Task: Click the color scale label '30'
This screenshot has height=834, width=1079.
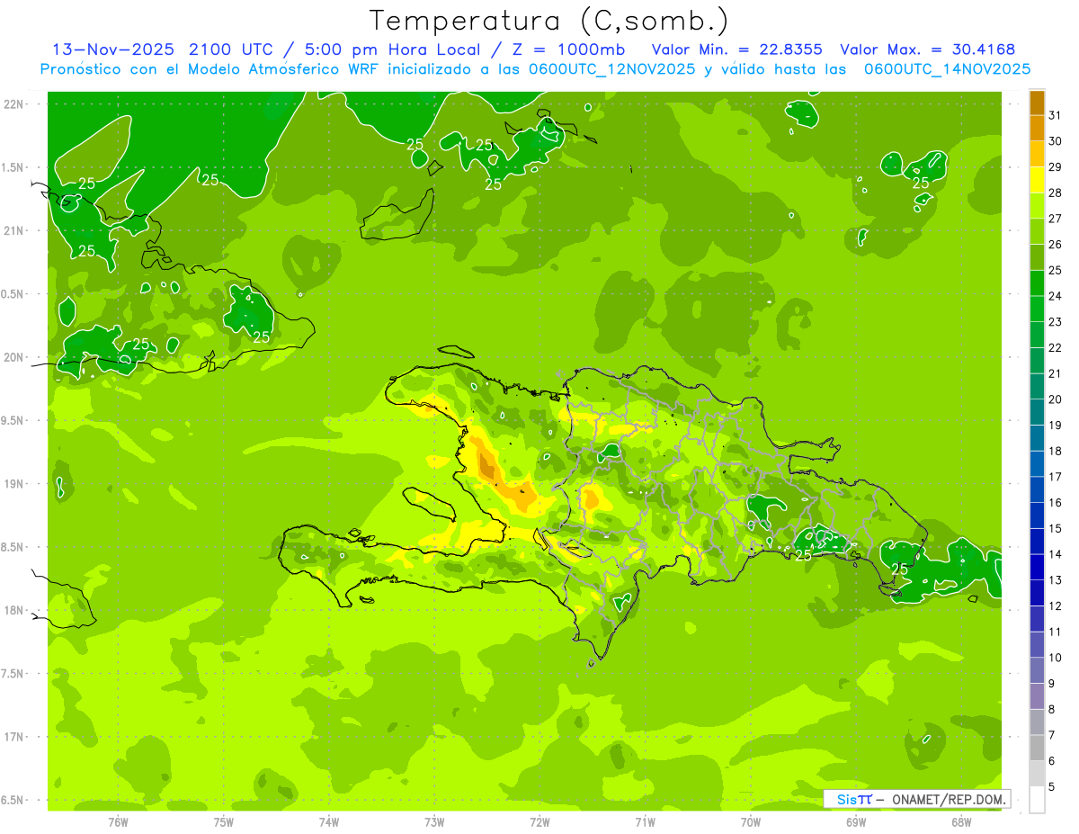Action: coord(1055,141)
